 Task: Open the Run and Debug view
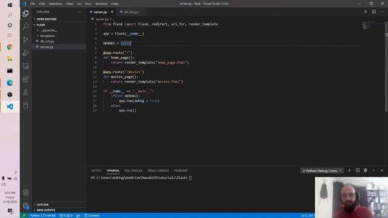tap(25, 53)
